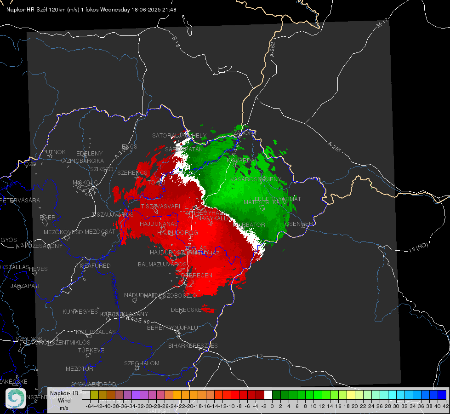Click the HAJDUNANAS town label
The height and width of the screenshot is (414, 450).
(x=159, y=224)
